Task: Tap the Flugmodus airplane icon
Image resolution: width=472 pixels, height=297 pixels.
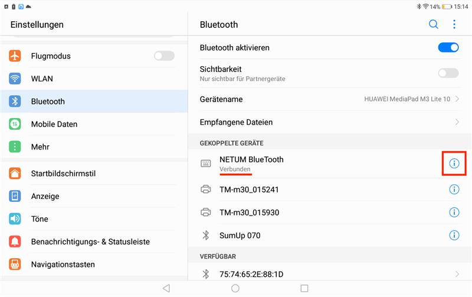Action: (15, 56)
